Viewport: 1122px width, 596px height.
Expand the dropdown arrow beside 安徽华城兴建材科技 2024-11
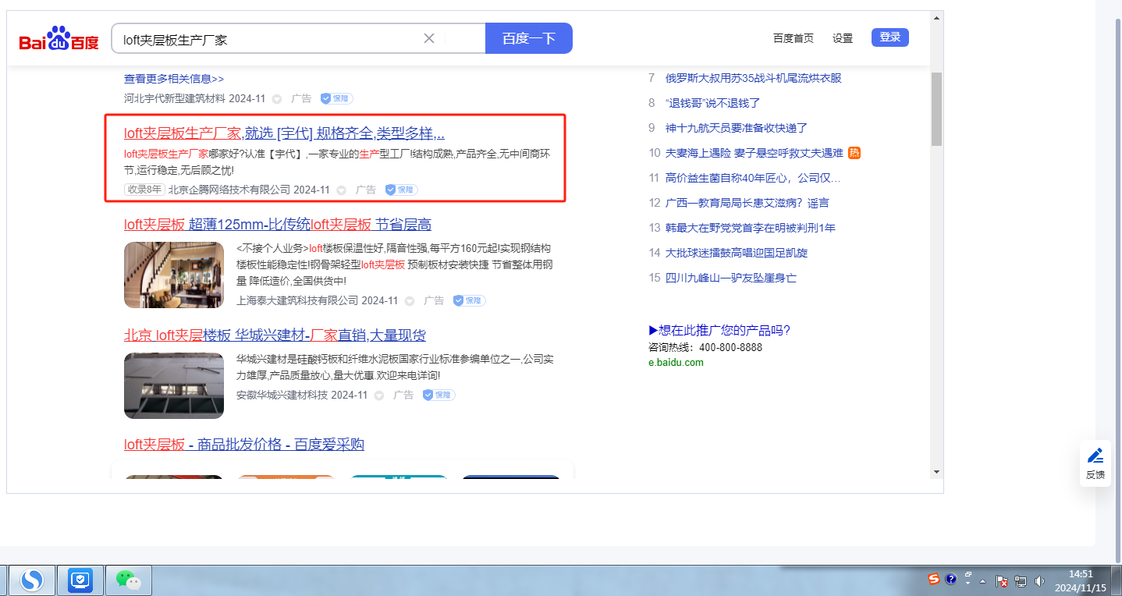(x=379, y=396)
